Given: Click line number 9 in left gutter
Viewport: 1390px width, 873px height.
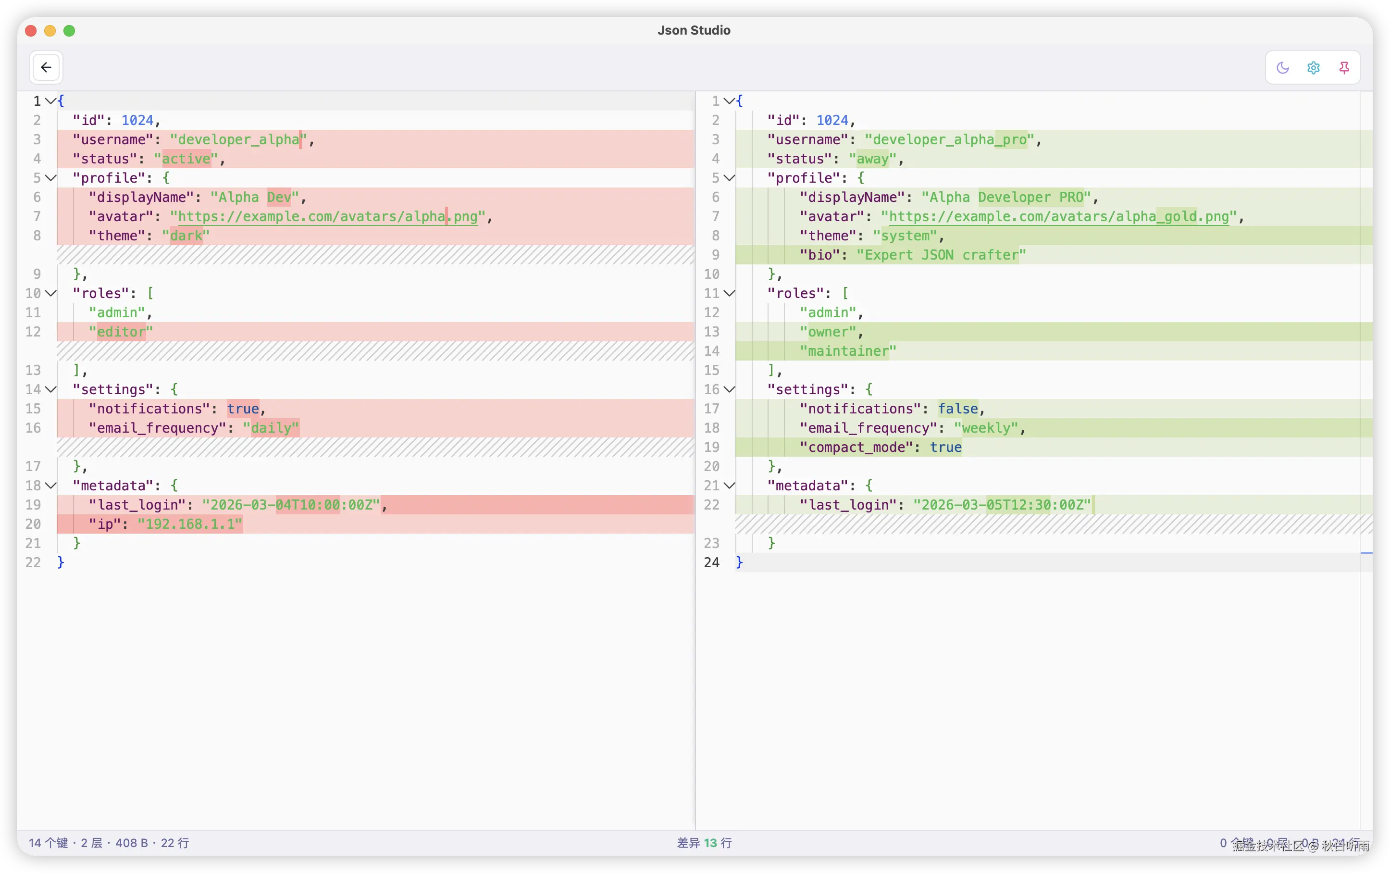Looking at the screenshot, I should tap(37, 274).
